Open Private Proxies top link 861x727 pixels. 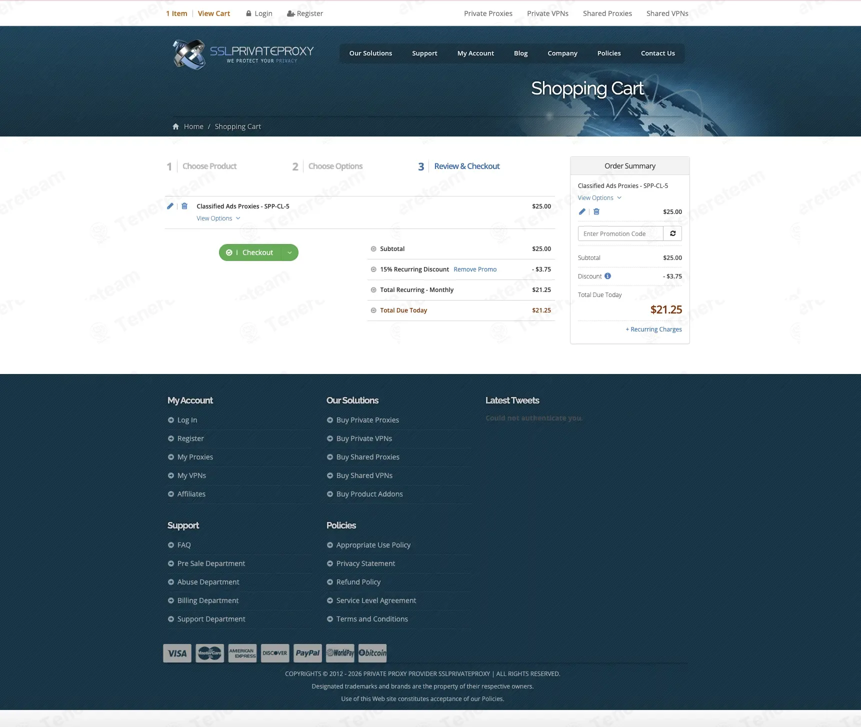click(488, 13)
